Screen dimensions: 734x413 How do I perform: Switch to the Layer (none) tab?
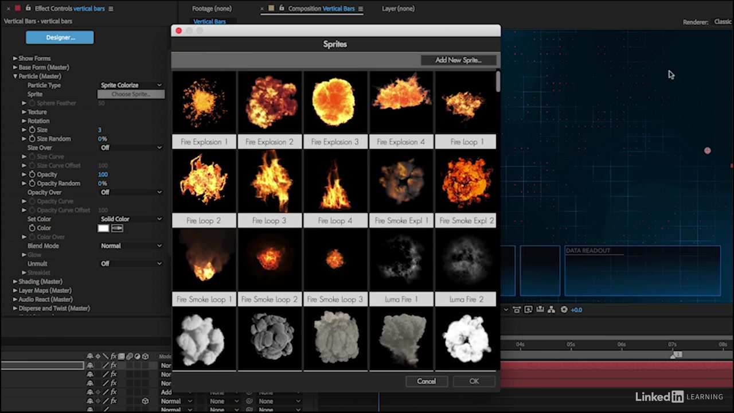click(x=398, y=9)
